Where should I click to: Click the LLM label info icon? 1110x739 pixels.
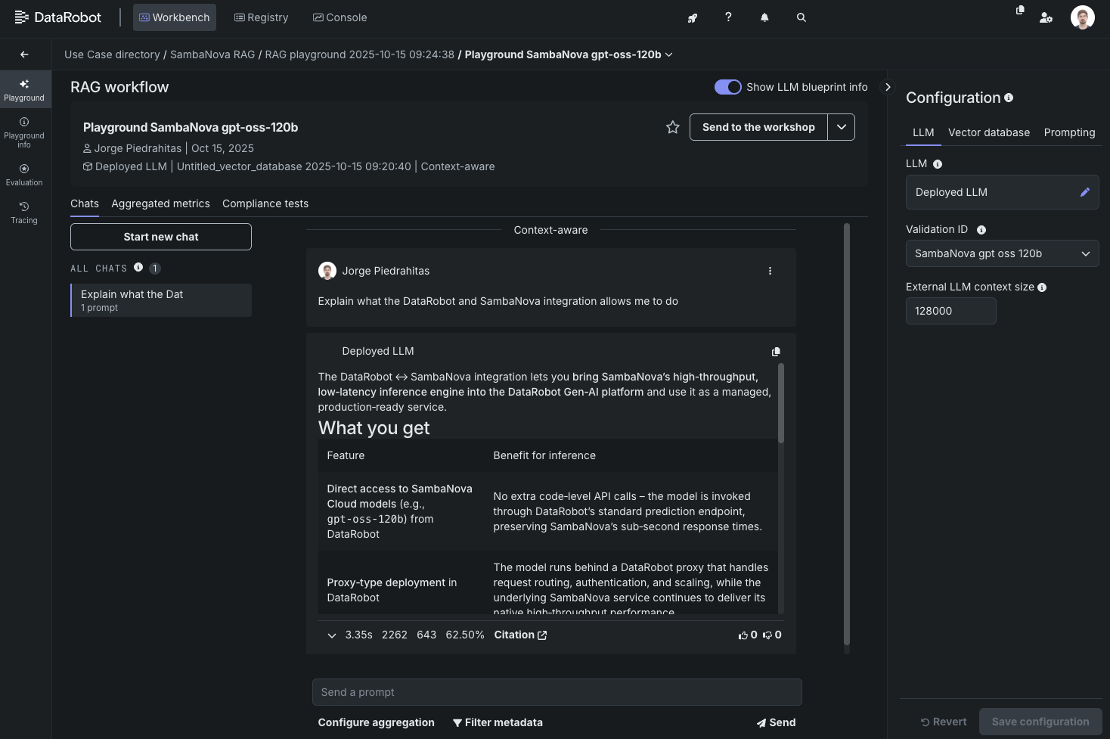coord(938,164)
